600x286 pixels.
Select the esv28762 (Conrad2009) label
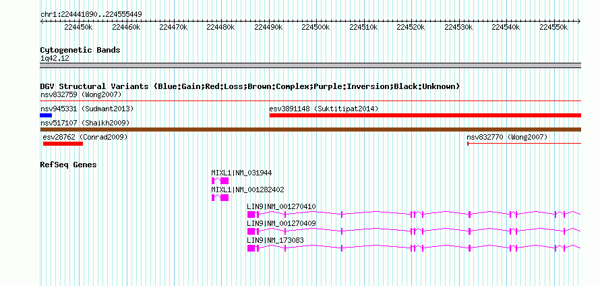pyautogui.click(x=86, y=137)
